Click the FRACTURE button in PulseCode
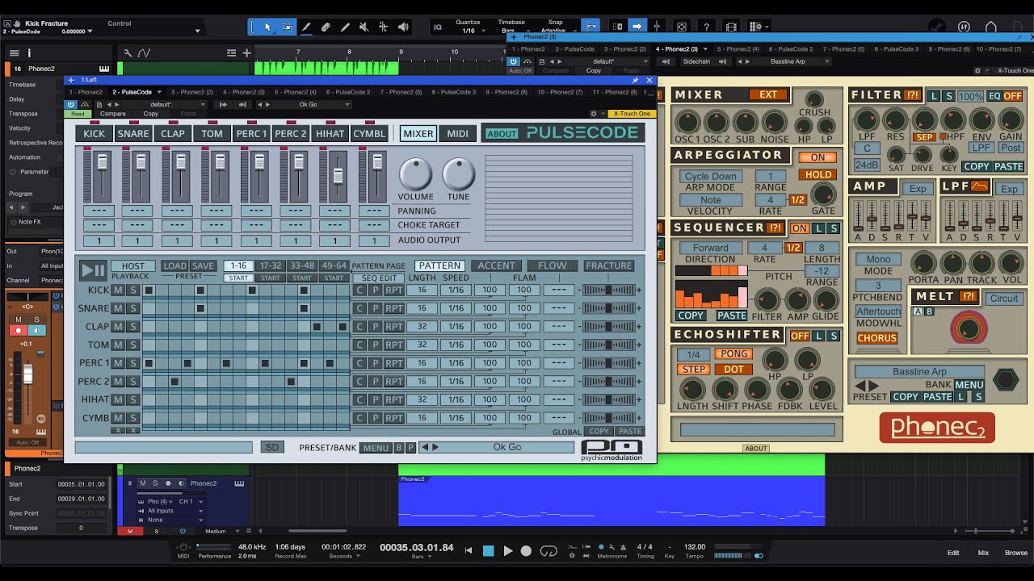Viewport: 1034px width, 581px height. coord(608,265)
